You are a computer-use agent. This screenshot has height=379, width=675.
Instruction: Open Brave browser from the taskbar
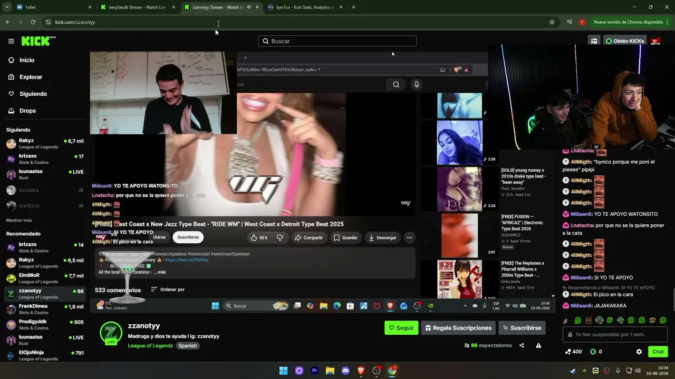point(361,371)
